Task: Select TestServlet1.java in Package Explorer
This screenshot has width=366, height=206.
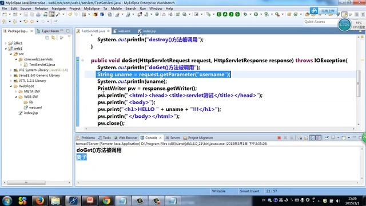Action: [42, 65]
